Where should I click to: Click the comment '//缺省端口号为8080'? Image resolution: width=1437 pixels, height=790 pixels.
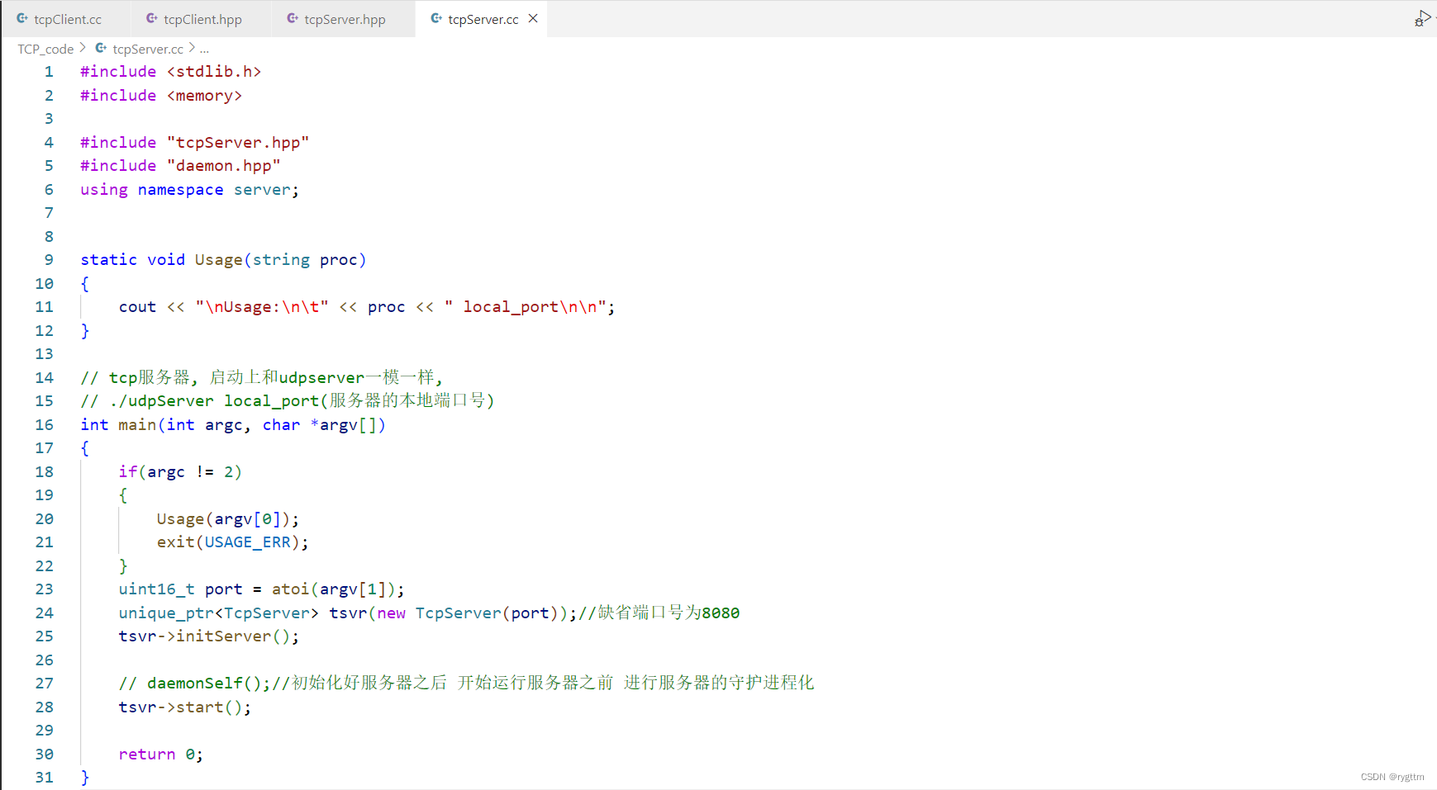[x=659, y=613]
